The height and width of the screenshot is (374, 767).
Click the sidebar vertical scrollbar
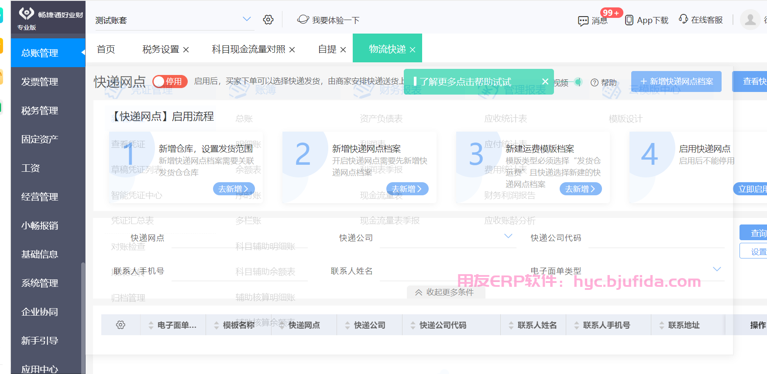pos(83,318)
